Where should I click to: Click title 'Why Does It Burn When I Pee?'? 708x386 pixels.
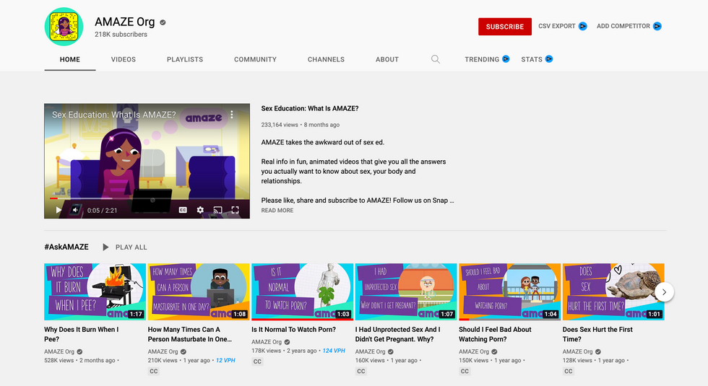(81, 335)
